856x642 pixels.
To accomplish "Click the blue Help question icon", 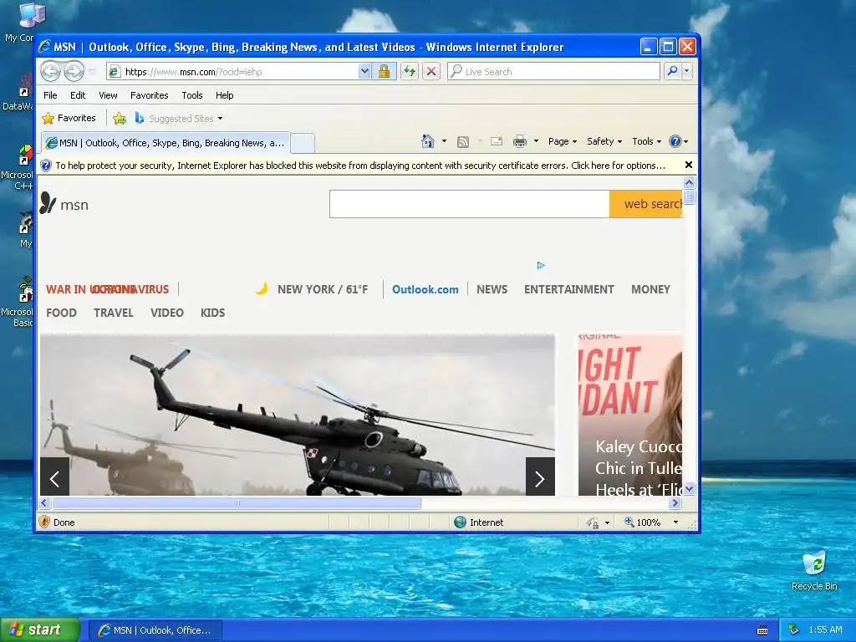I will pyautogui.click(x=675, y=141).
